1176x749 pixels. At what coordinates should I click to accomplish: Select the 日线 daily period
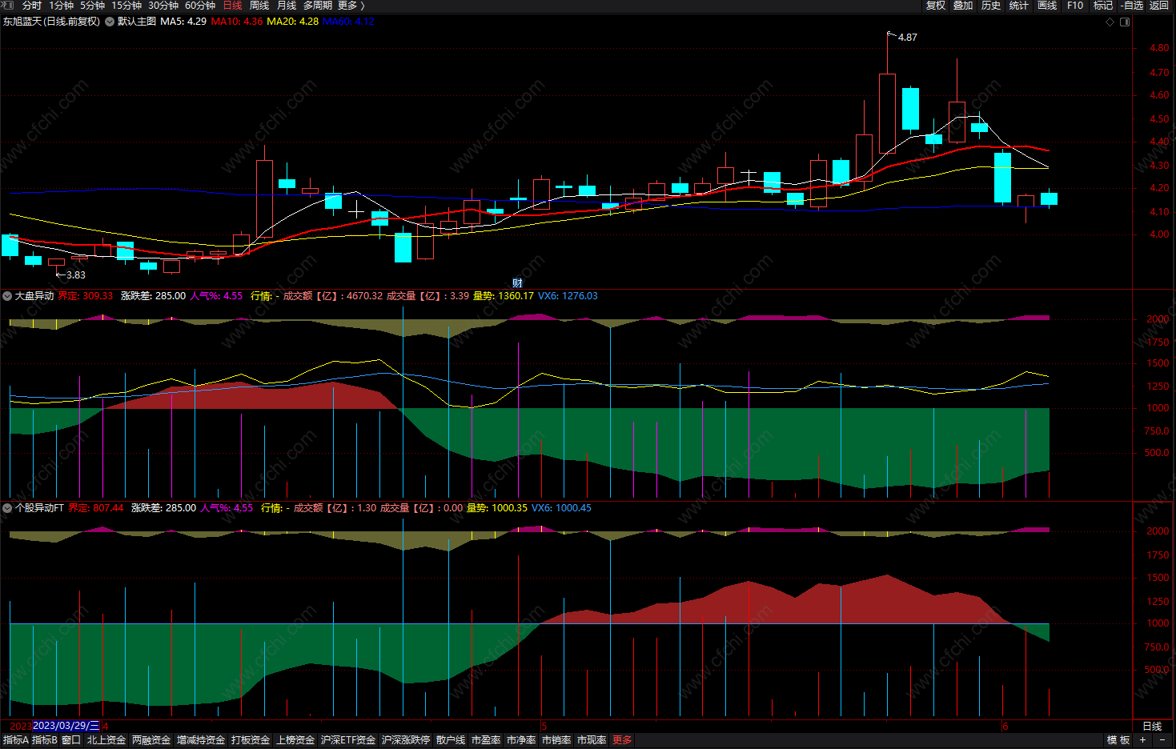pyautogui.click(x=232, y=6)
